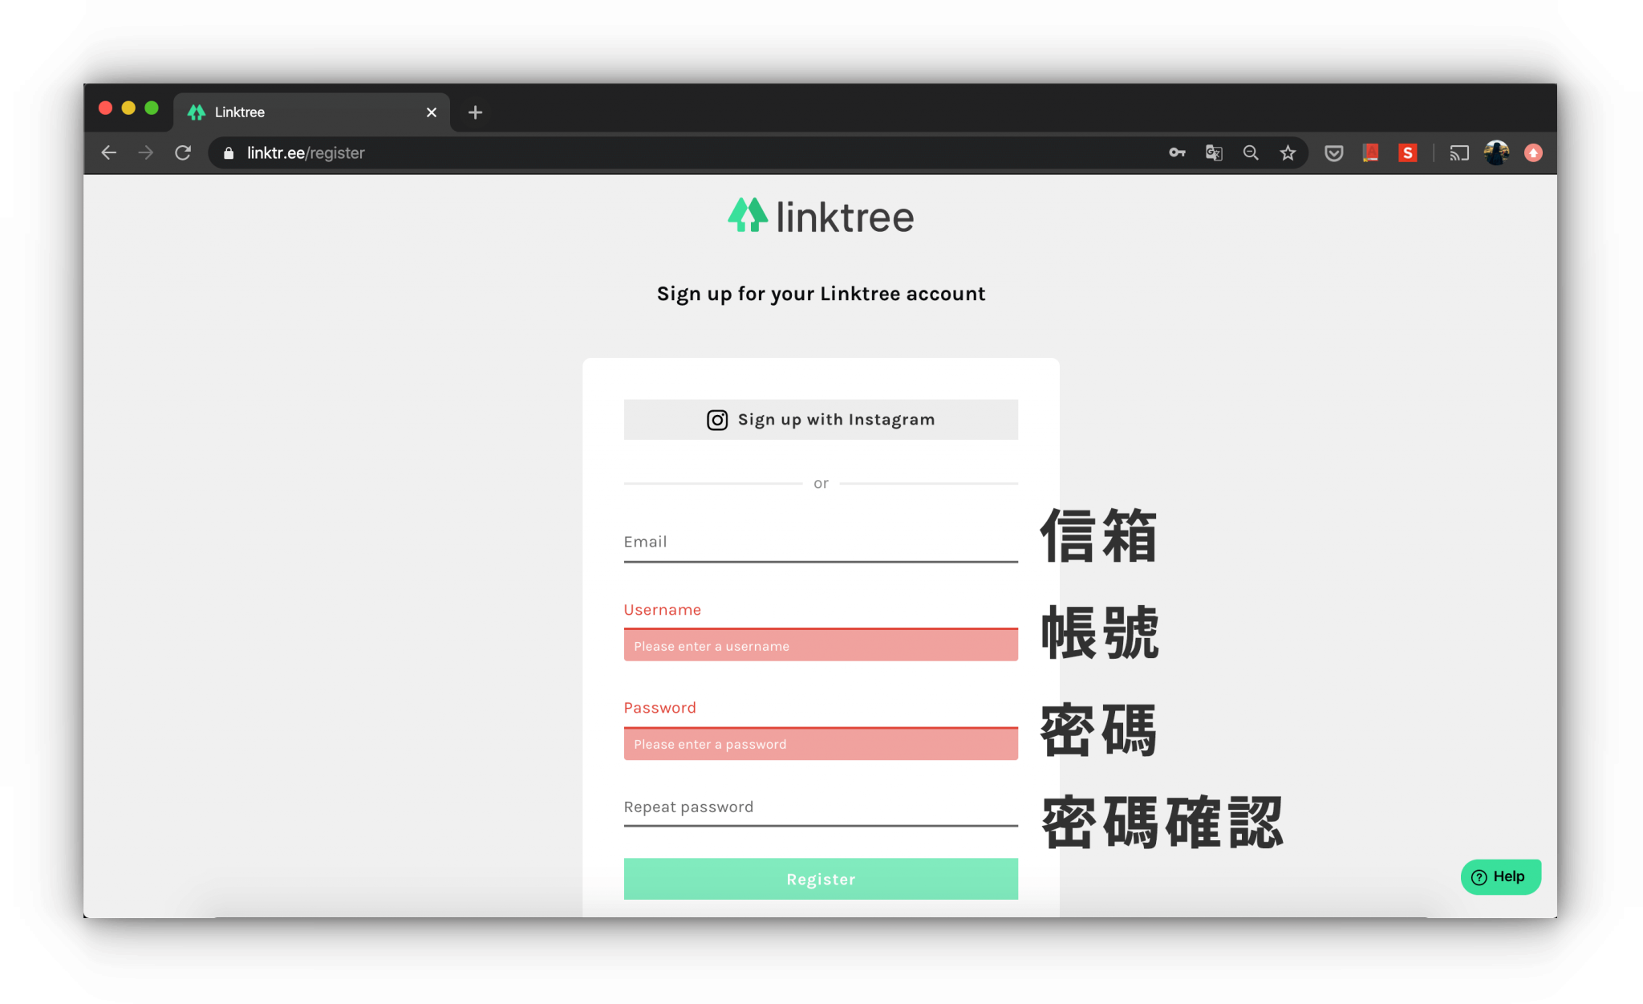This screenshot has height=1004, width=1643.
Task: Click the zoom magnifier icon in the address bar
Action: tap(1250, 152)
